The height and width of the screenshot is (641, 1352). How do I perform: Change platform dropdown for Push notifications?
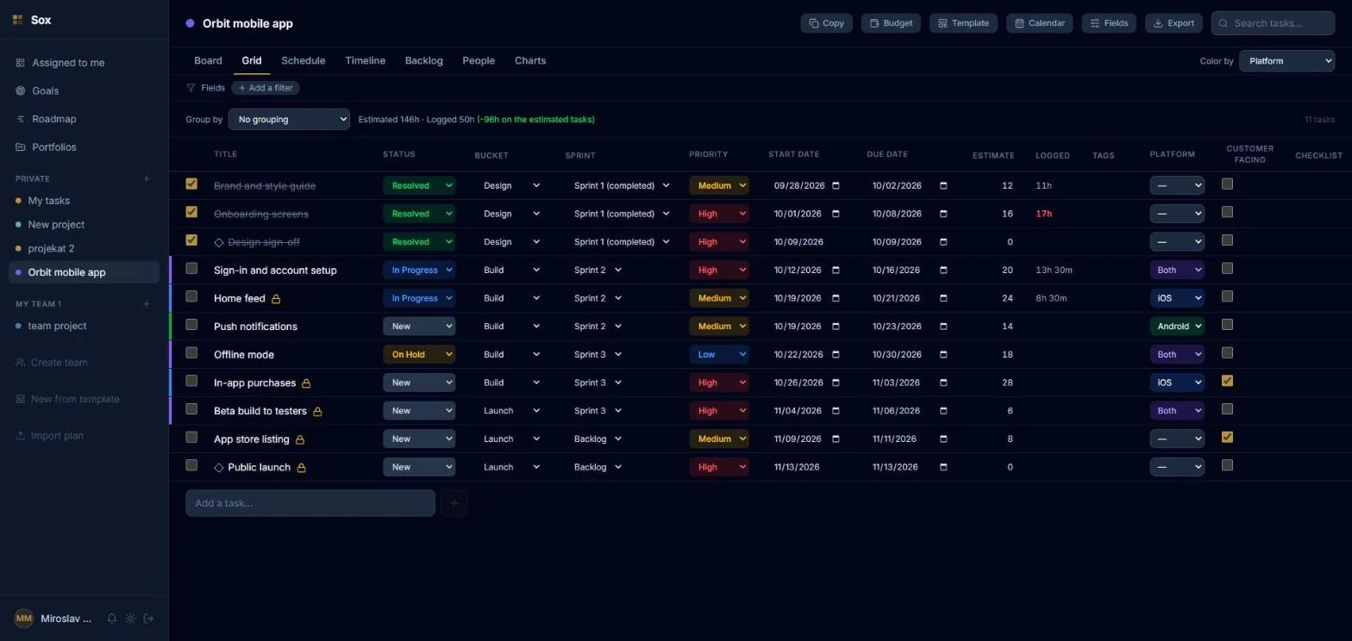[x=1177, y=327]
